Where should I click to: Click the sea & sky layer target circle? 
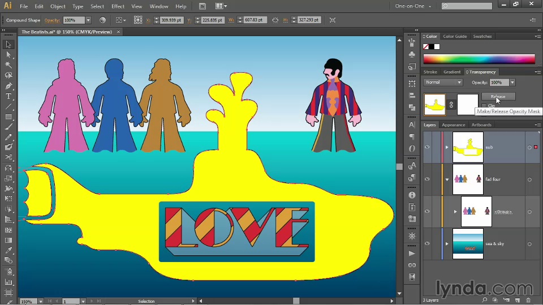(529, 244)
